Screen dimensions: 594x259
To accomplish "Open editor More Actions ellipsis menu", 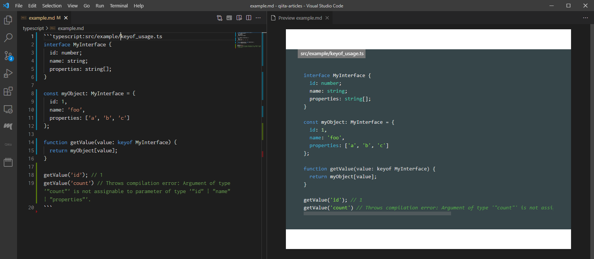I will point(258,18).
